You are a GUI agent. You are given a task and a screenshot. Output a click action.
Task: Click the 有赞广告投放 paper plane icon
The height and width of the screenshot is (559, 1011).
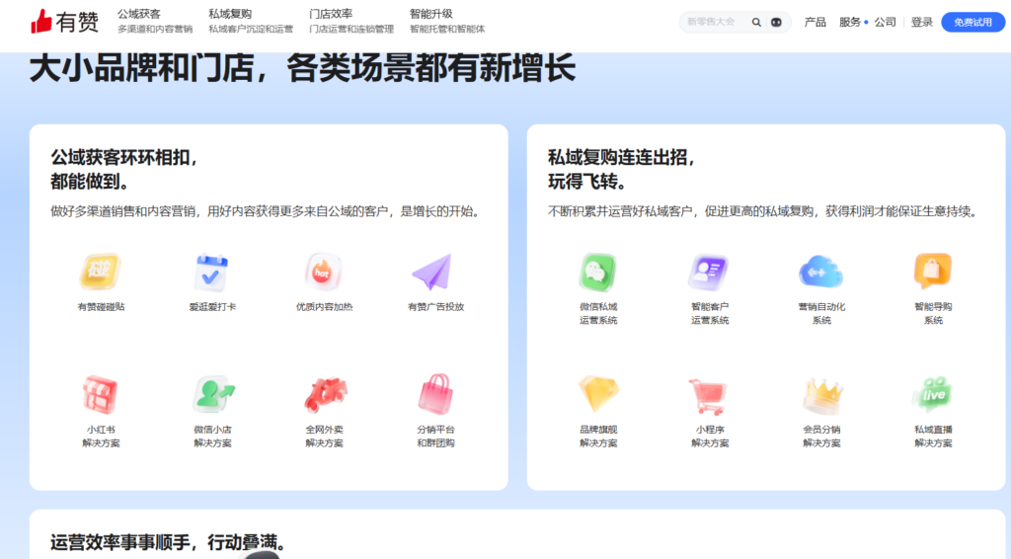click(x=434, y=271)
